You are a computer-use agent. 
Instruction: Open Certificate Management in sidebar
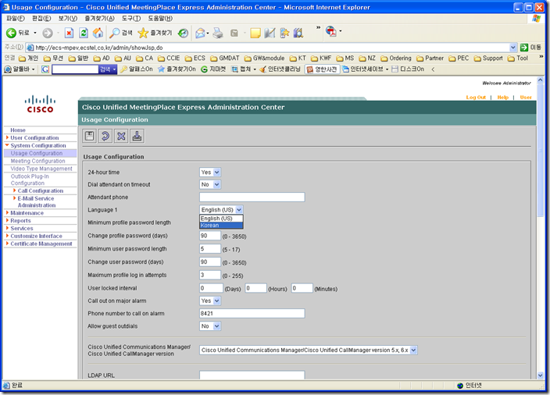pos(41,244)
